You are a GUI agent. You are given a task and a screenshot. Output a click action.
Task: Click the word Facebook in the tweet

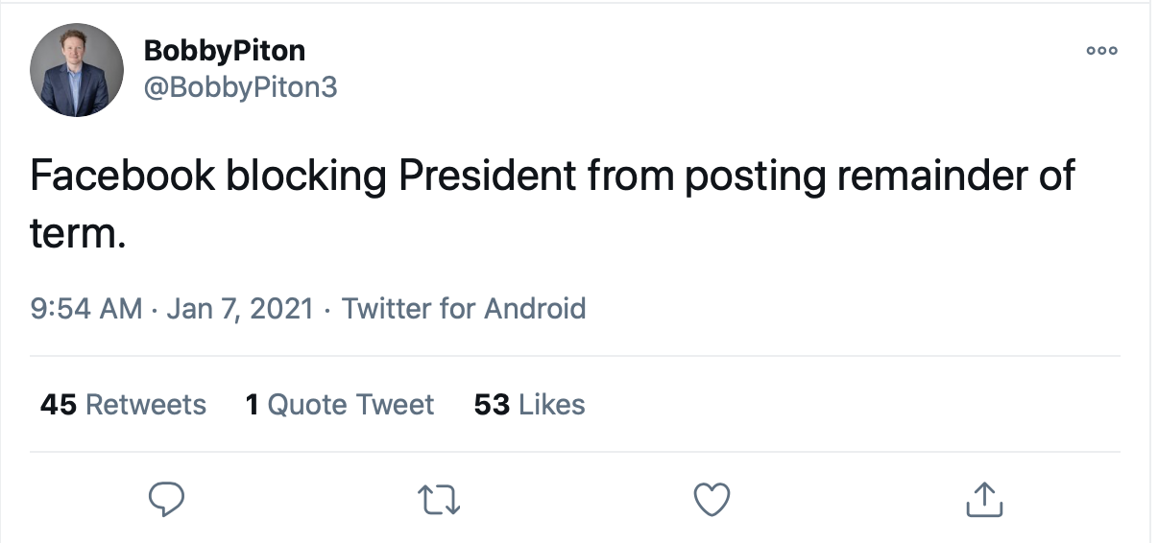(123, 177)
